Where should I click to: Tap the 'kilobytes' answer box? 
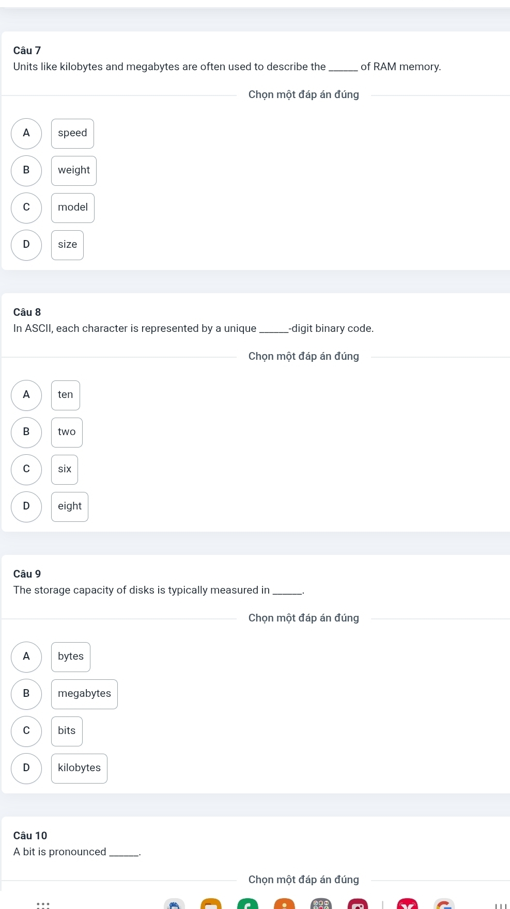(x=80, y=769)
